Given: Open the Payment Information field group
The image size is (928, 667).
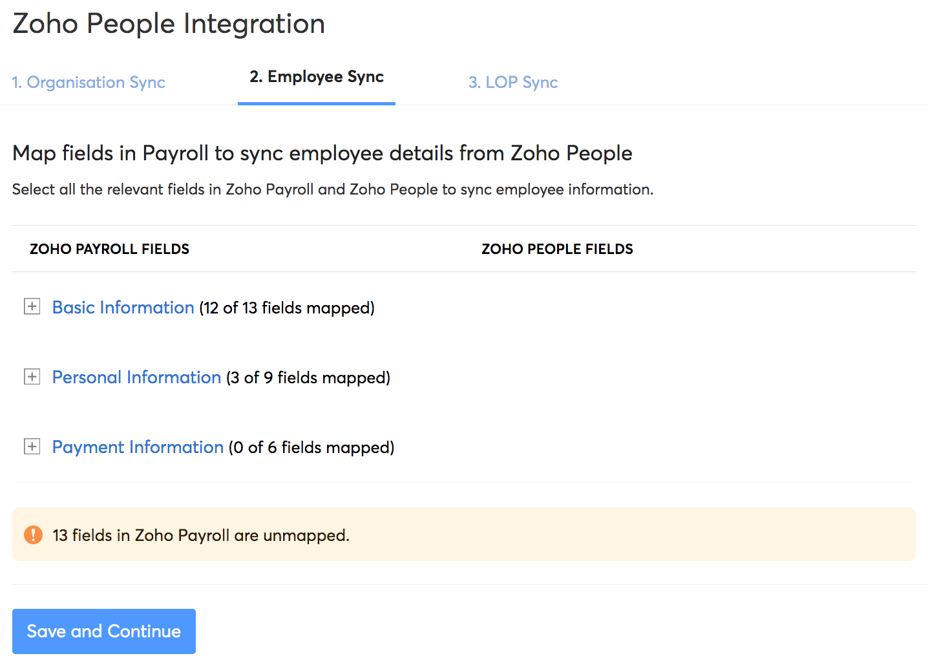Looking at the screenshot, I should [x=138, y=447].
